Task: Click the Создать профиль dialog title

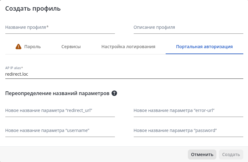Action: tap(33, 8)
